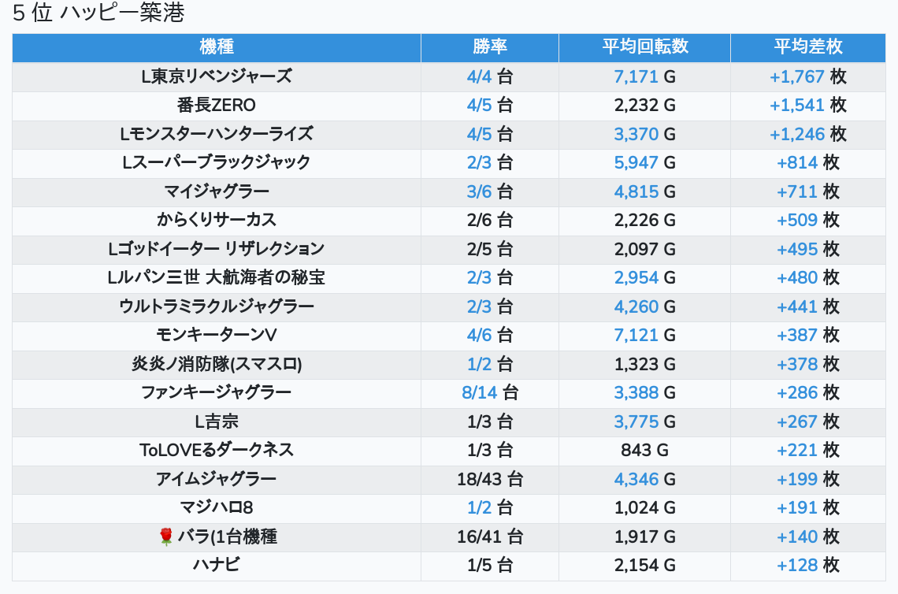Viewport: 898px width, 594px height.
Task: Click average spins 2,232 G
Action: (x=645, y=106)
